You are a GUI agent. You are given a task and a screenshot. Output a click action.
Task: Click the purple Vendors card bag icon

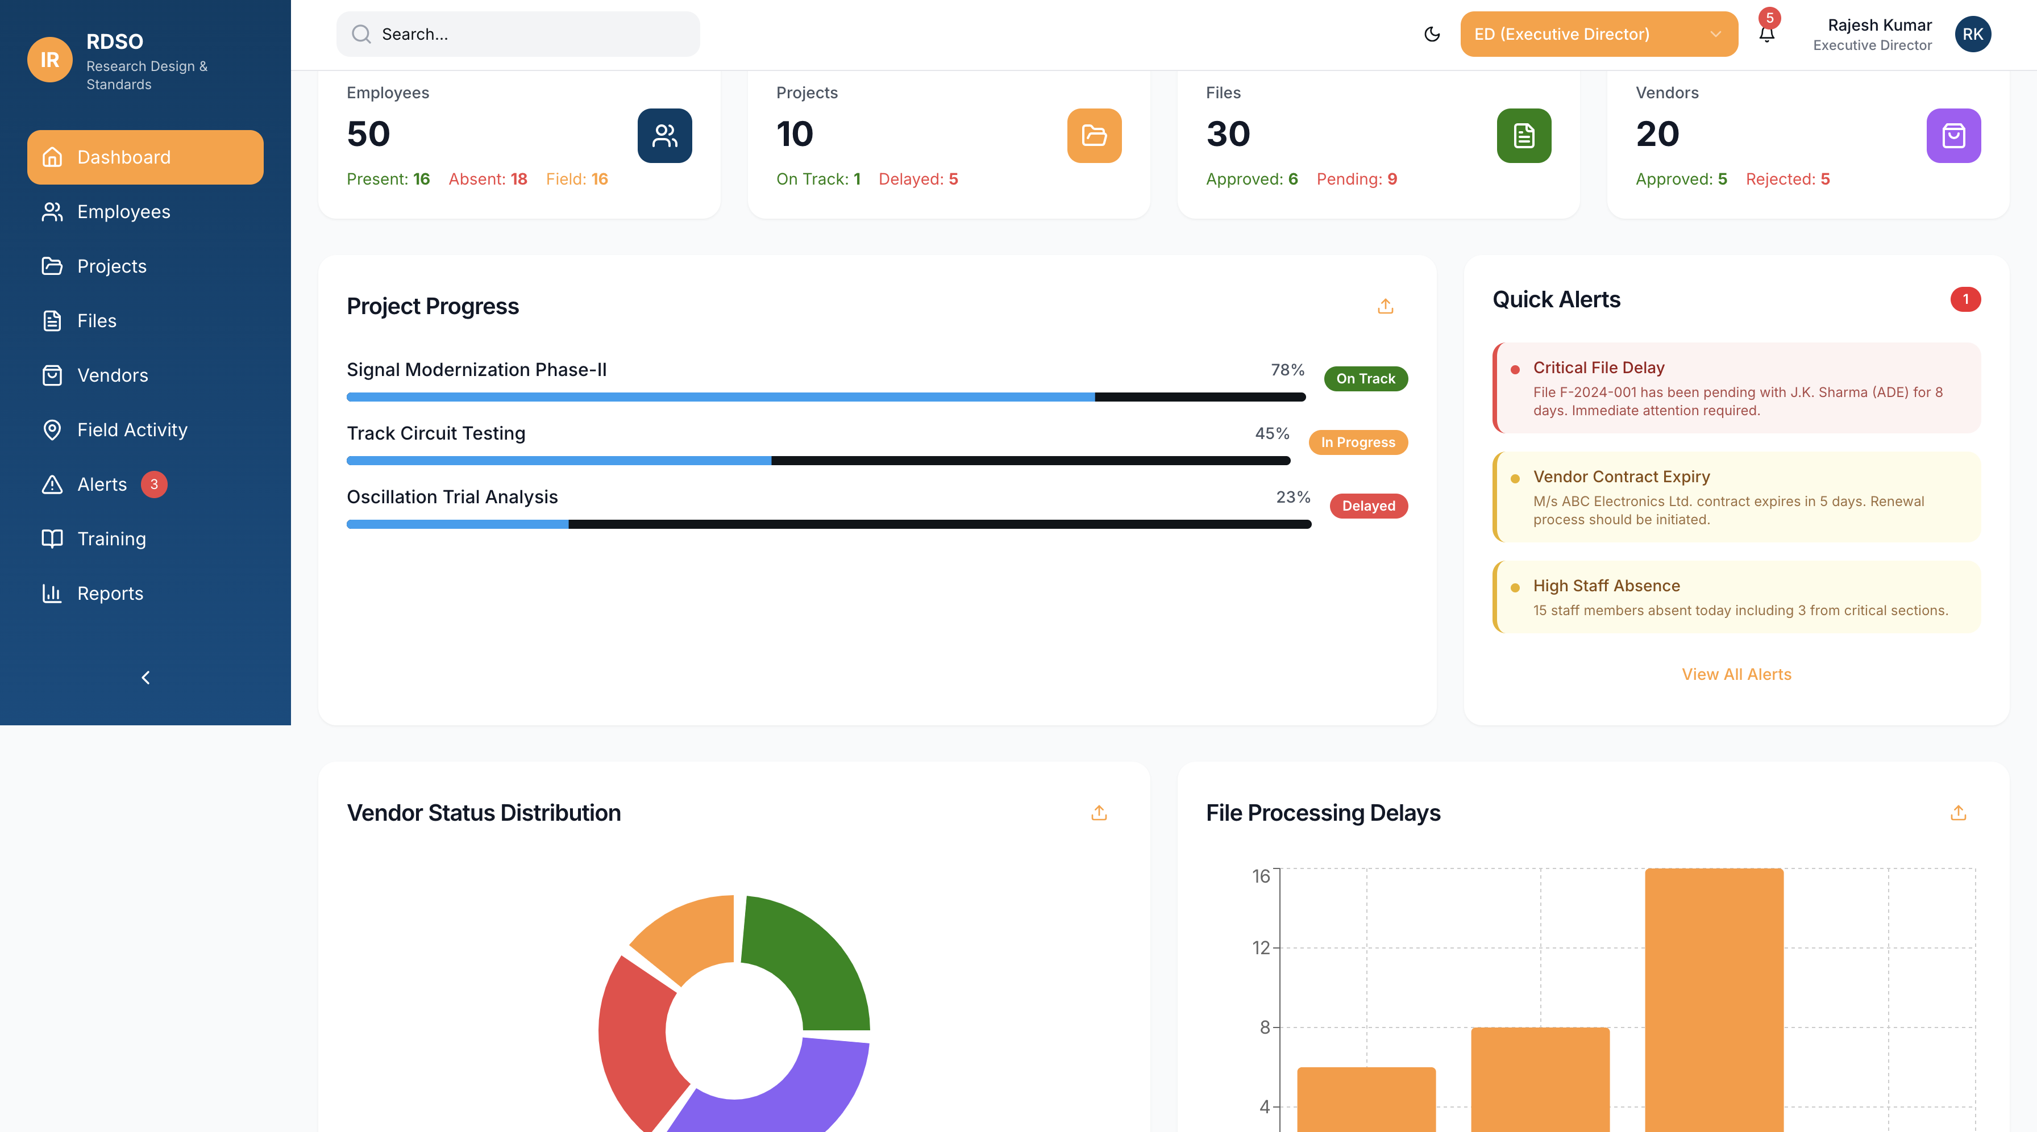tap(1954, 136)
